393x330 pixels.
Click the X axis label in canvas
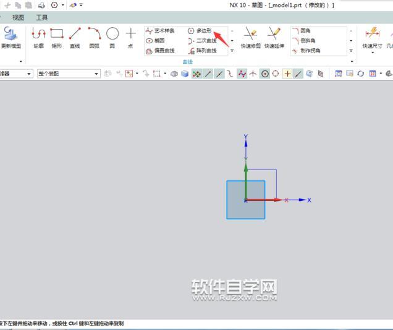pyautogui.click(x=309, y=200)
